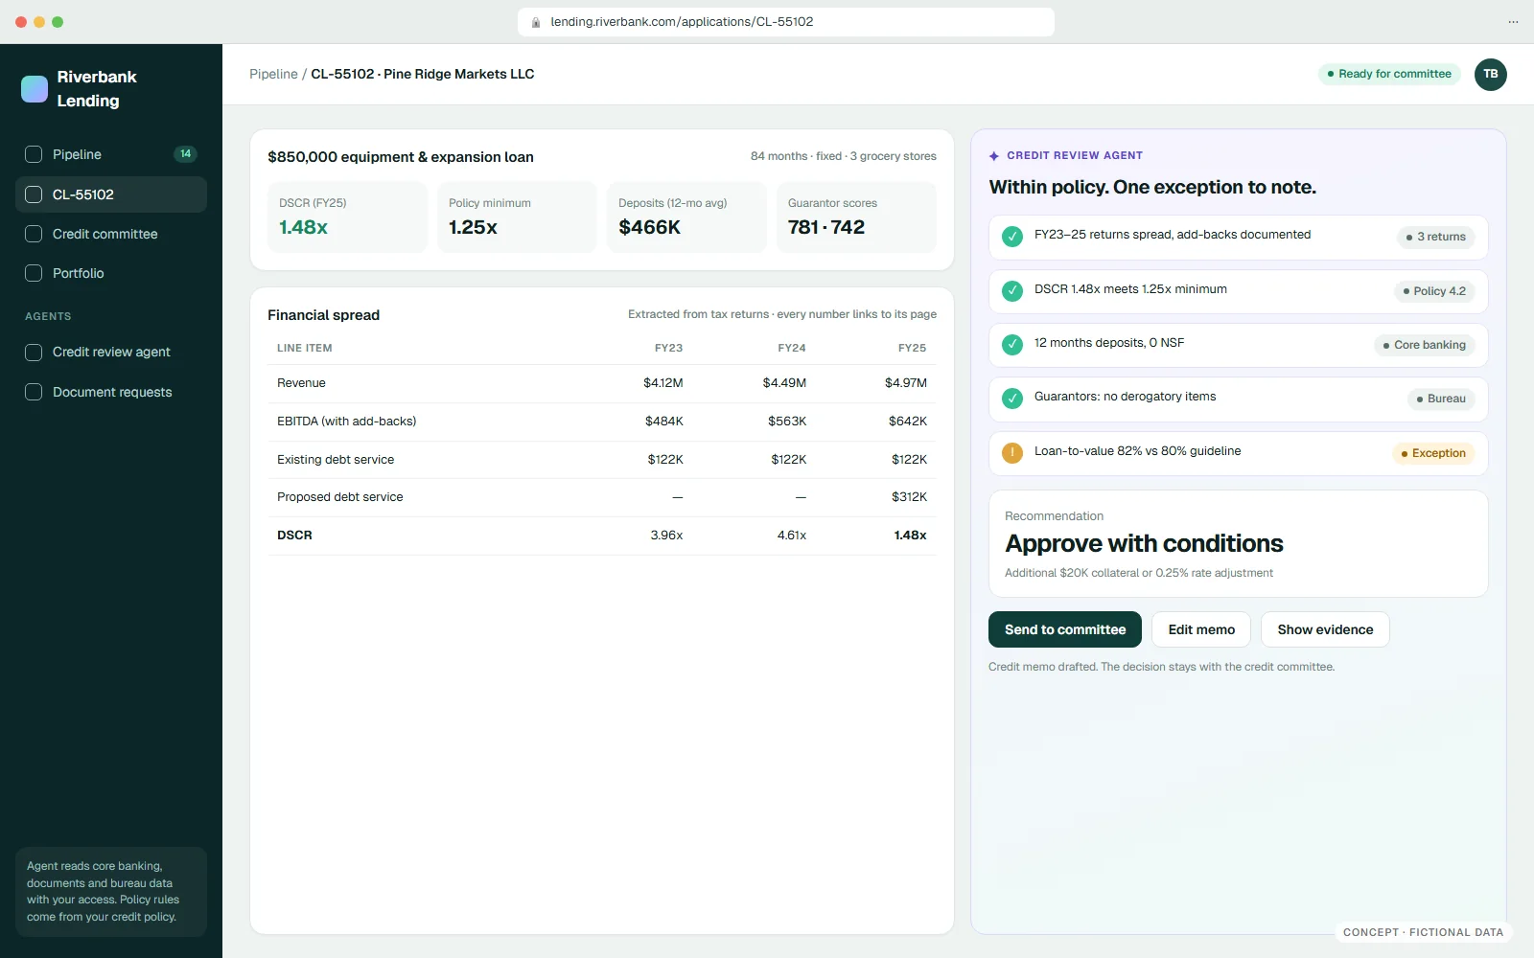Click the Document requests sidebar icon
The image size is (1534, 958).
34,392
